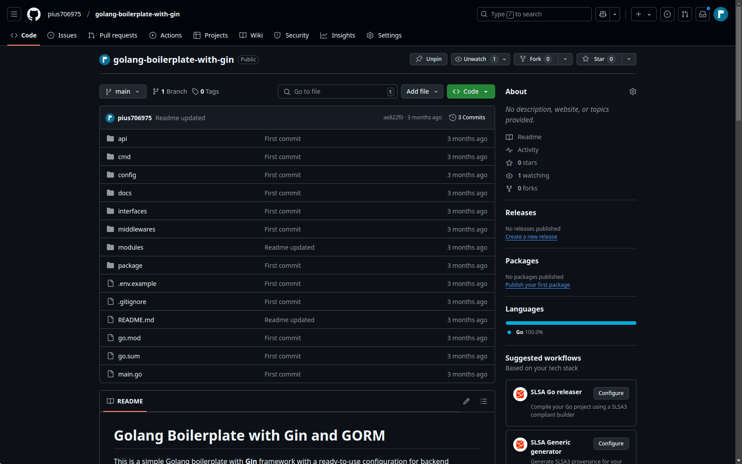Open the go.mod file
742x464 pixels.
point(129,338)
